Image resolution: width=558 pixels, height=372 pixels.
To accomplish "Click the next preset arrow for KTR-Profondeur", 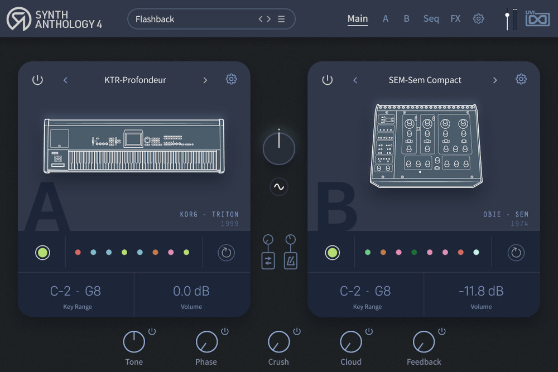I will pos(205,80).
